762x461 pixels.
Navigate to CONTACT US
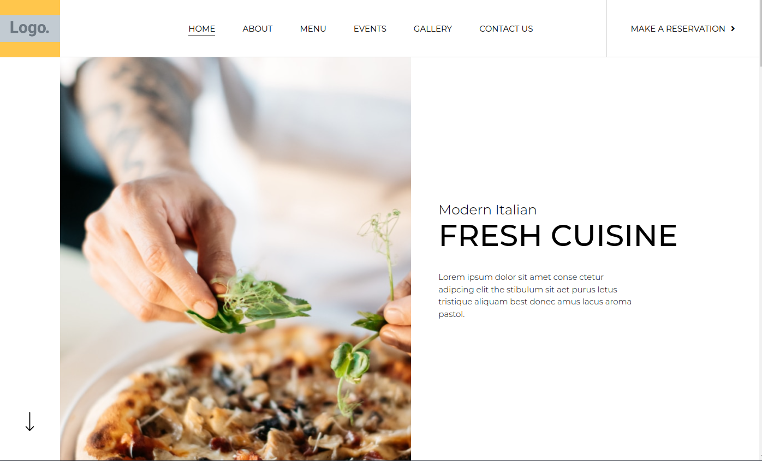pos(506,29)
